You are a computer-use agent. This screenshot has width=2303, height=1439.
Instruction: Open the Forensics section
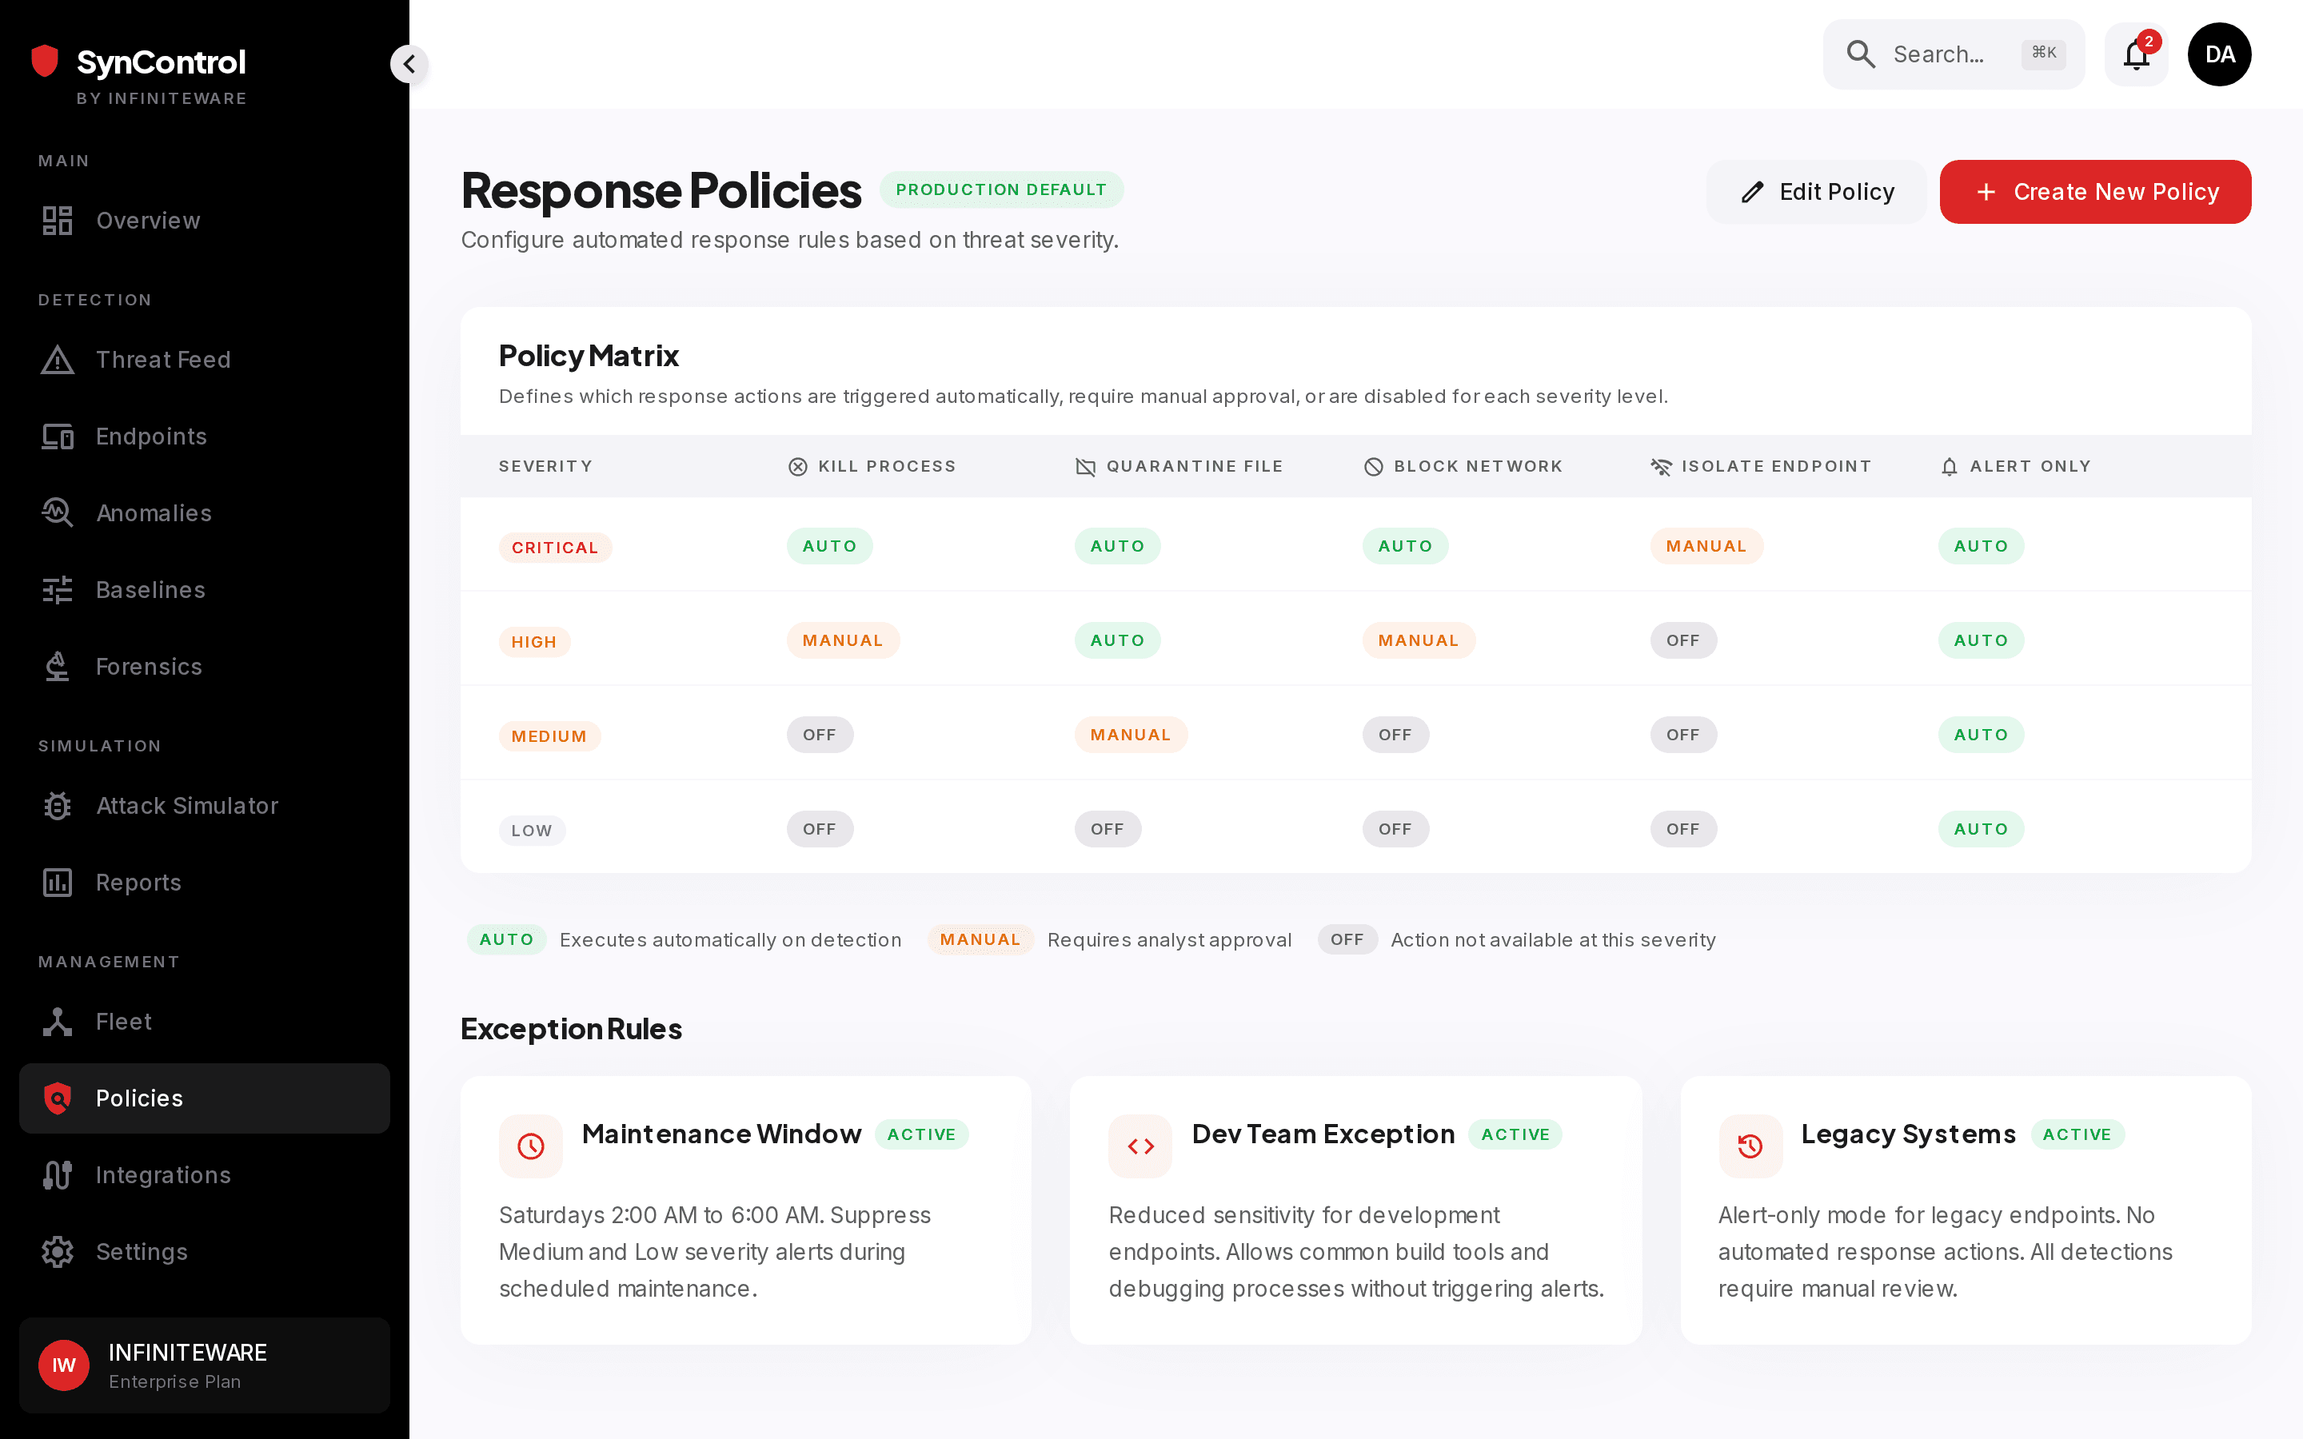(205, 666)
